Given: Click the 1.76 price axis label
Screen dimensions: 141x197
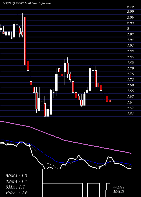Looking at the screenshot, I should click(130, 74).
